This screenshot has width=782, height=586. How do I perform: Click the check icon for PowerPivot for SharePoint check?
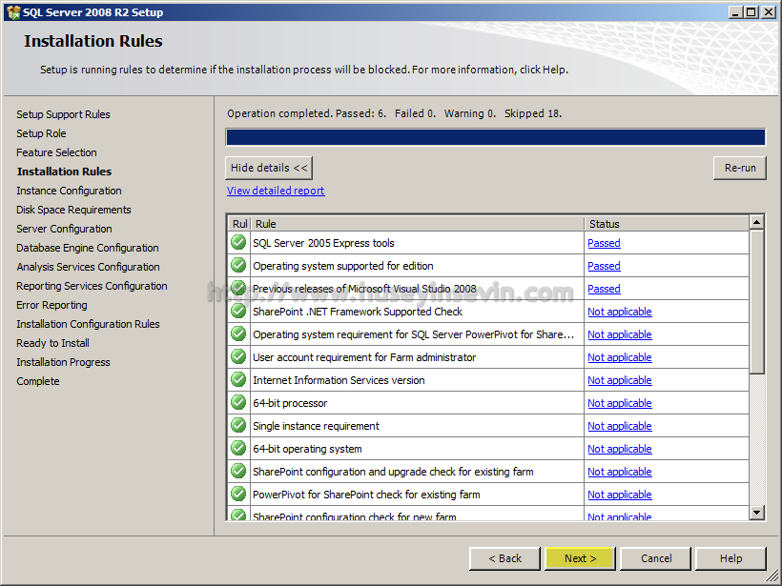point(238,495)
